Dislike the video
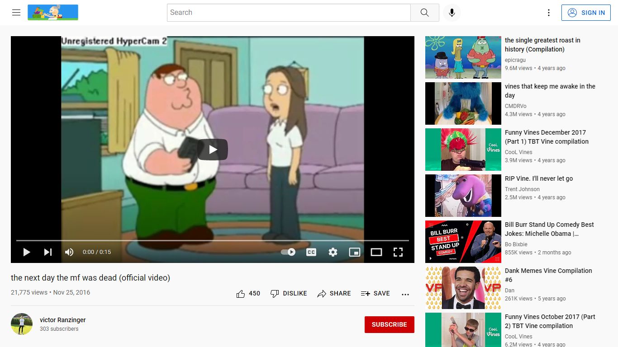Screen dimensions: 618x347 tap(289, 294)
